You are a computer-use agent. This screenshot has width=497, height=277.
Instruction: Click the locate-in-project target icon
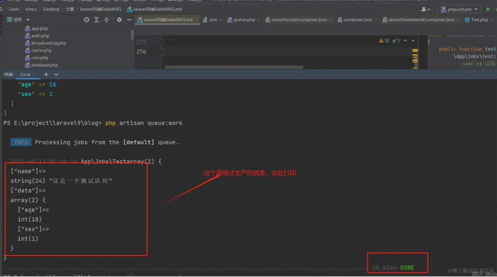(86, 20)
